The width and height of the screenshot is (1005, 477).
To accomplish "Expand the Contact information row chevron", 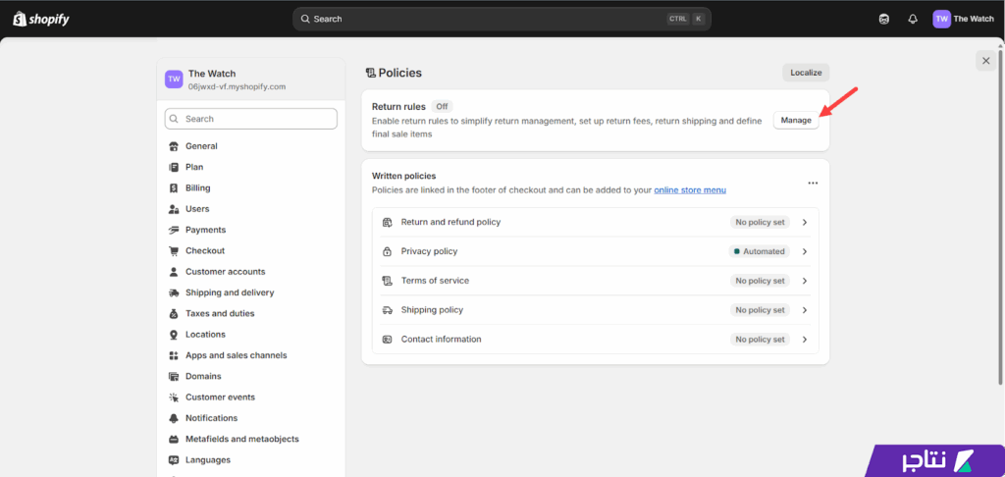I will tap(805, 340).
